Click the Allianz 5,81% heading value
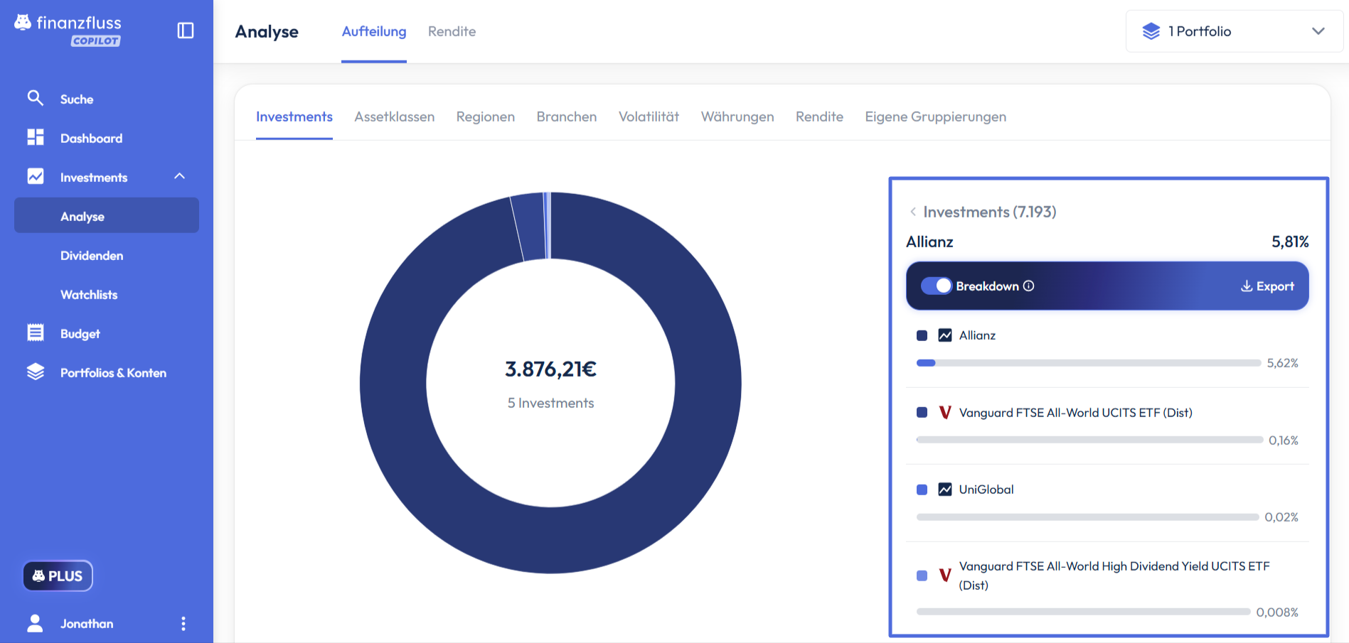 coord(1290,242)
